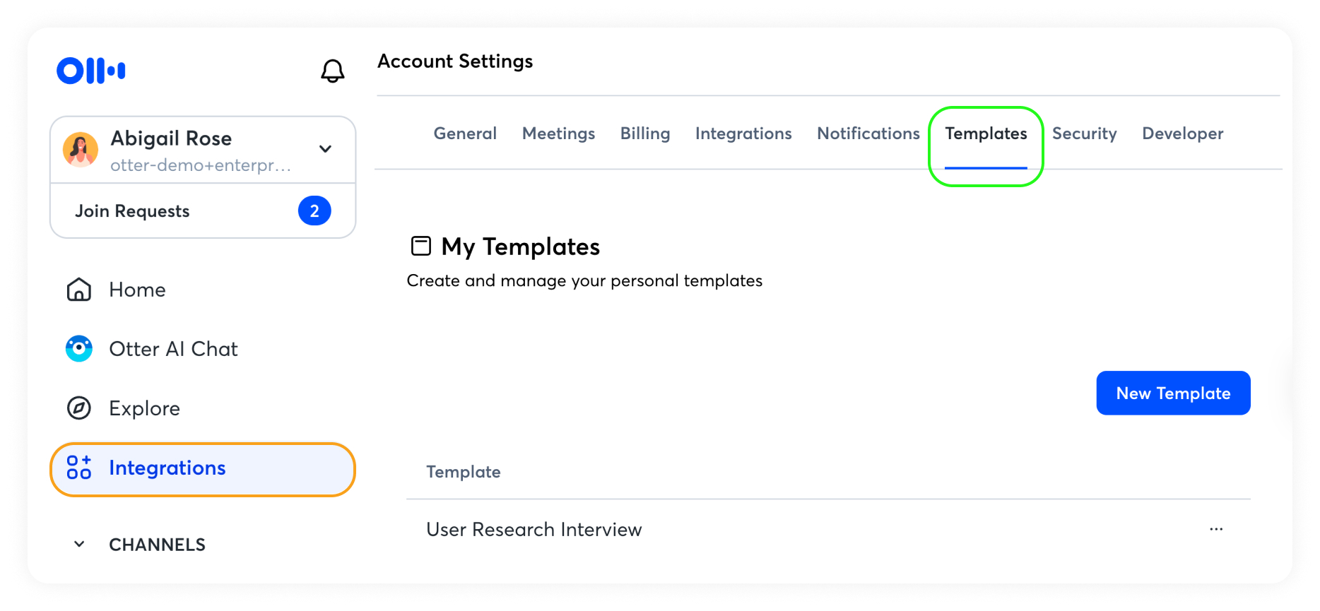
Task: Switch to the General tab
Action: [x=465, y=134]
